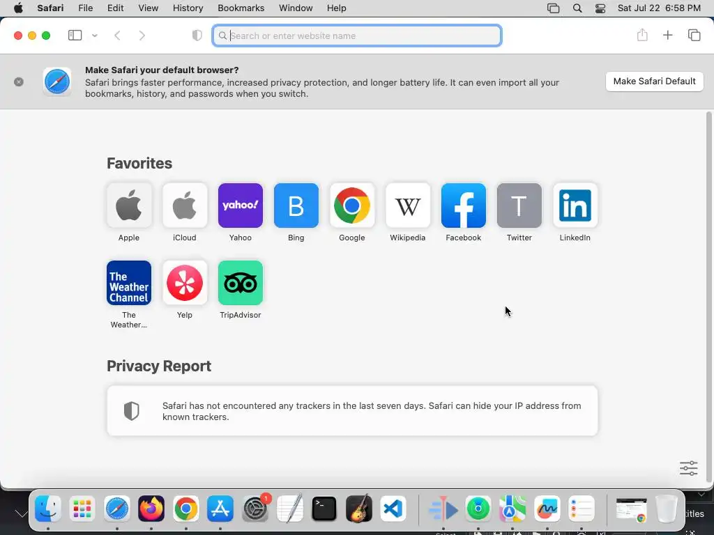Open Chrome from the Dock
714x535 pixels.
coord(185,508)
